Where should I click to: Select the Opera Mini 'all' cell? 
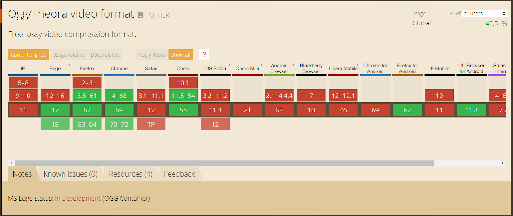click(247, 110)
